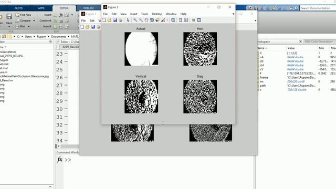This screenshot has width=336, height=189.
Task: Click Insert Colorbar icon in Figure 2
Action: [x=181, y=20]
